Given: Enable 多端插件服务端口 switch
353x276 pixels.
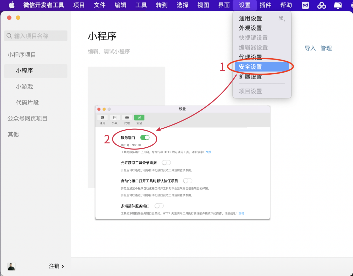Looking at the screenshot, I should pyautogui.click(x=159, y=206).
